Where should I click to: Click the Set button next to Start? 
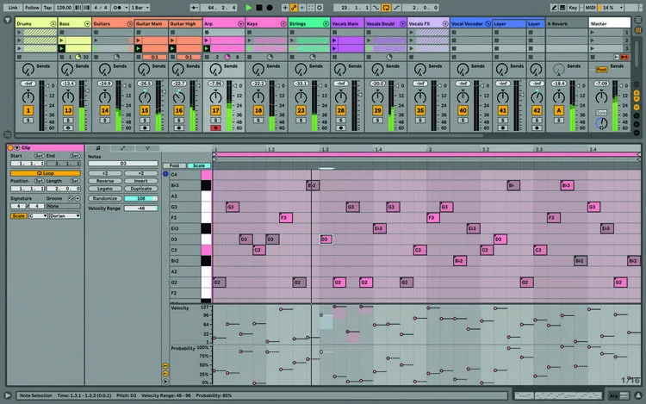click(x=39, y=156)
